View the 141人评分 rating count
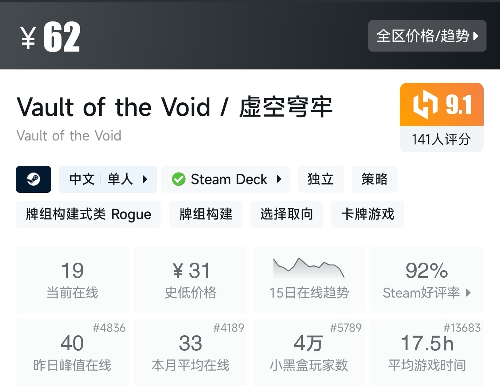This screenshot has width=500, height=390. point(441,139)
